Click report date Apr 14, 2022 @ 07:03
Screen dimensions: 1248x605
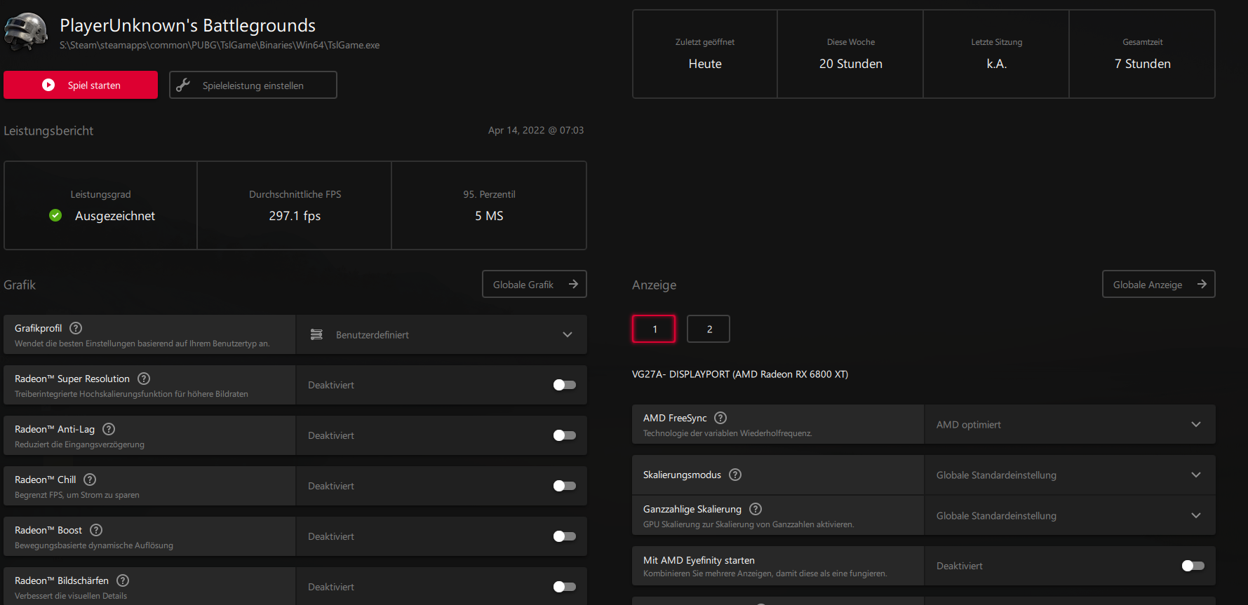[x=536, y=130]
